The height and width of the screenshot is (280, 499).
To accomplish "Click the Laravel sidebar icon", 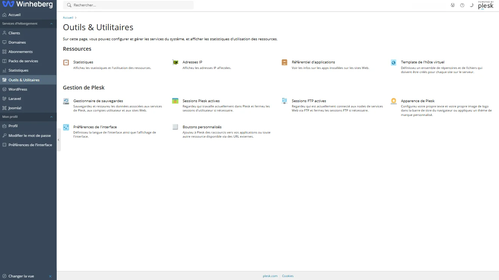I will coord(4,99).
